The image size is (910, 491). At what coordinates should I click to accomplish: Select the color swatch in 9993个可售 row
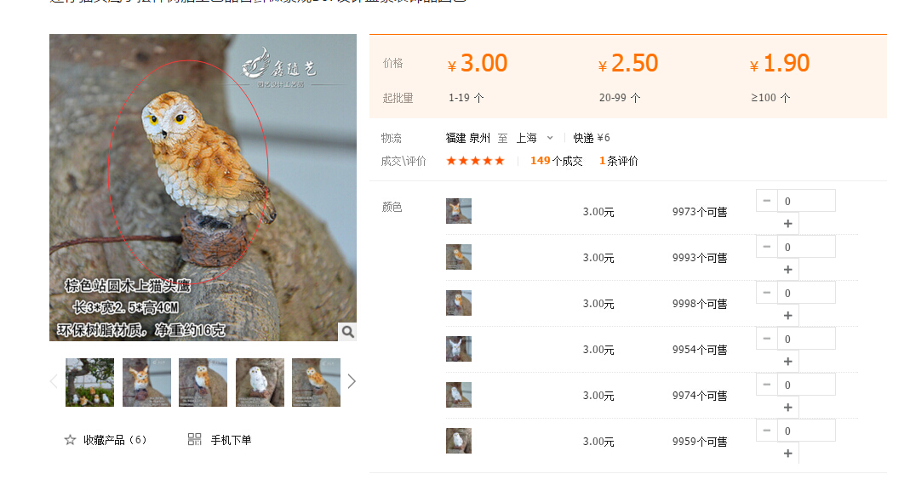459,257
